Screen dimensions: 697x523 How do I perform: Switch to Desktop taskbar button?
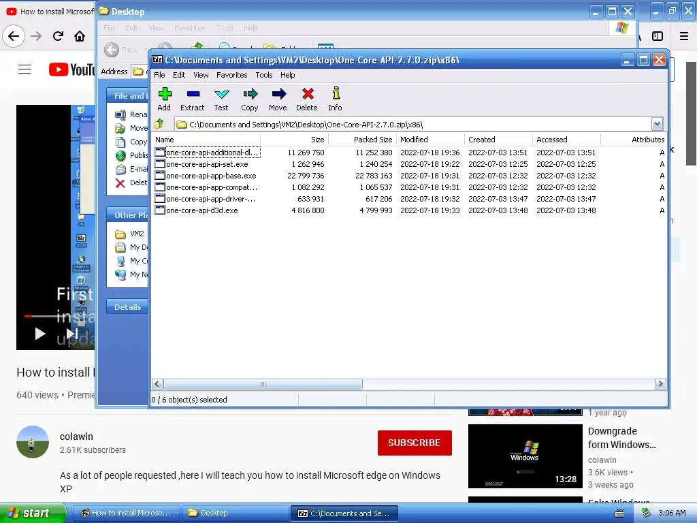tap(234, 513)
